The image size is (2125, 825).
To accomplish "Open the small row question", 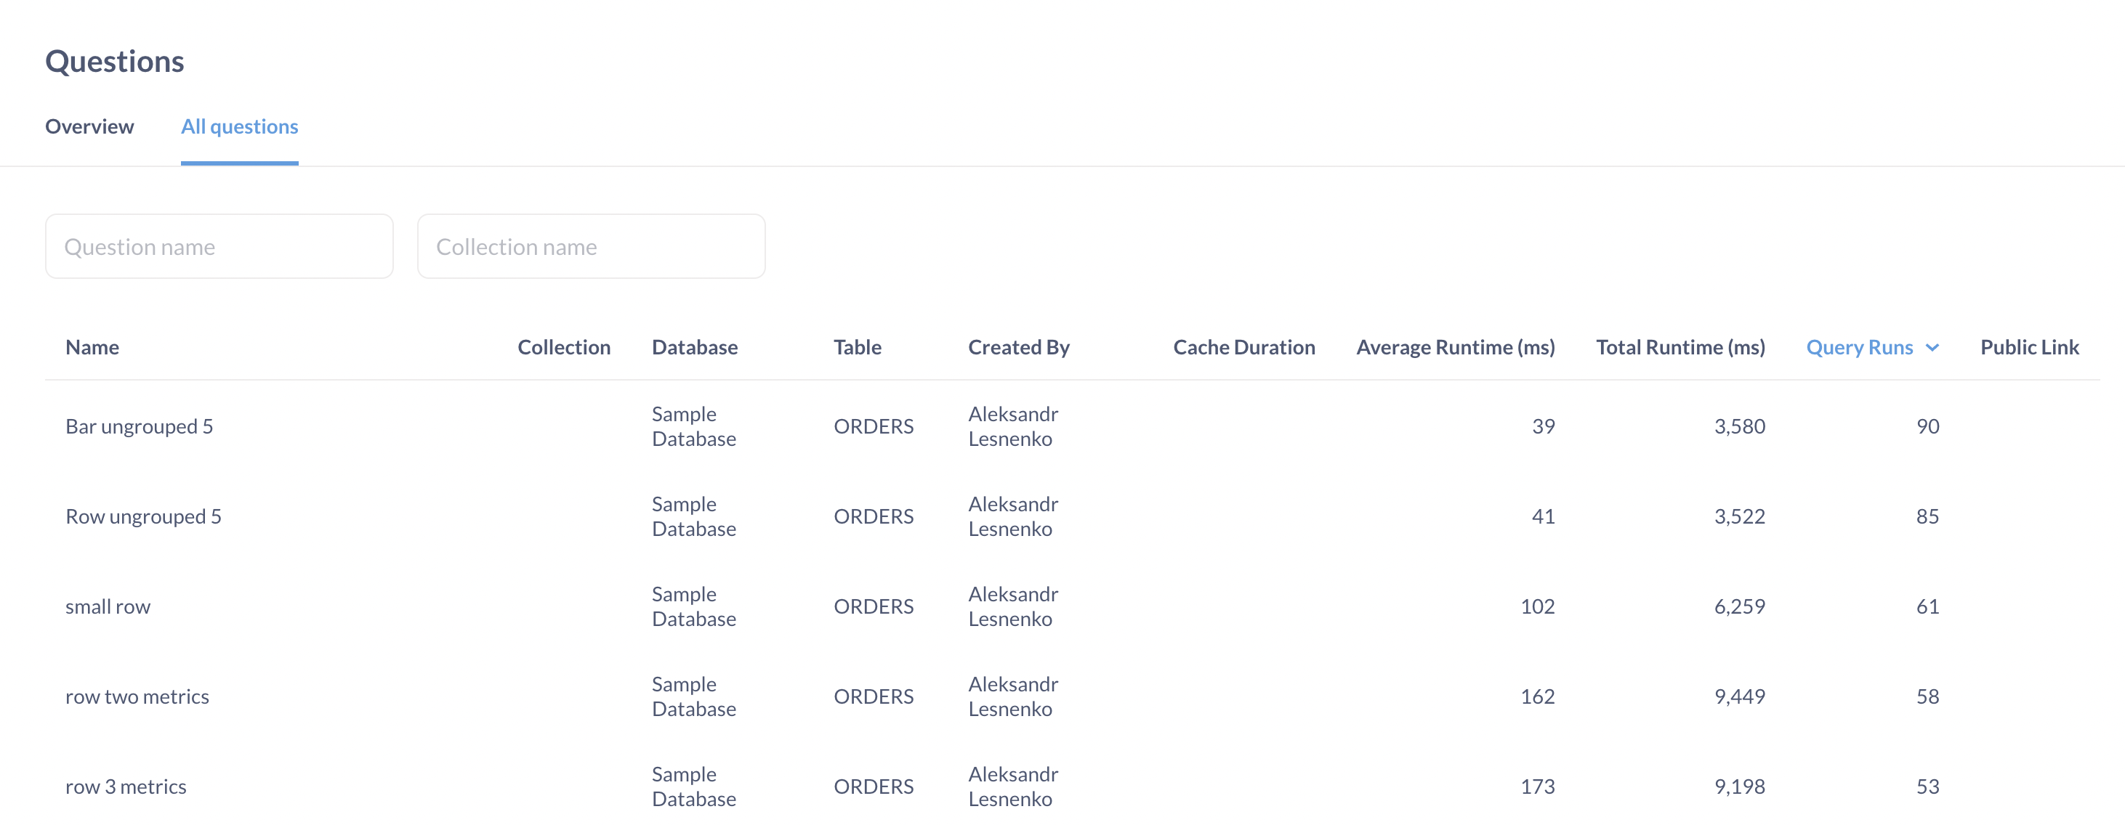I will tap(108, 606).
